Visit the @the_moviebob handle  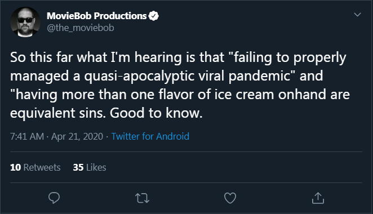[81, 28]
